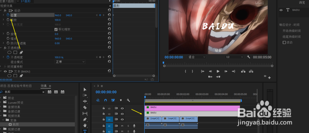This screenshot has height=133, width=309.
Task: Select pink BAIDU clip on V3
Action: [x=192, y=108]
